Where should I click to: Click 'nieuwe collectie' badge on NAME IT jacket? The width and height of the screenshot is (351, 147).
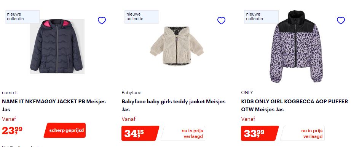tap(22, 17)
